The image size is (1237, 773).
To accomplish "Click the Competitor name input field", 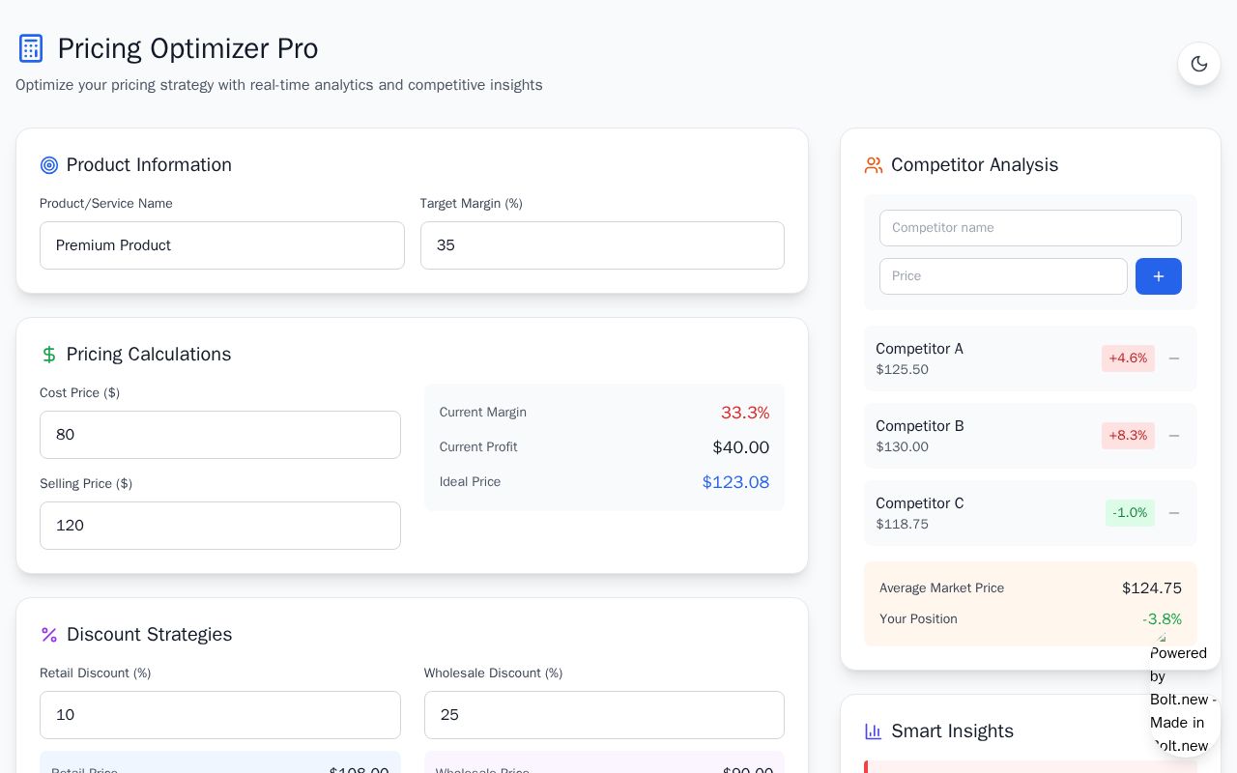I will [1030, 228].
